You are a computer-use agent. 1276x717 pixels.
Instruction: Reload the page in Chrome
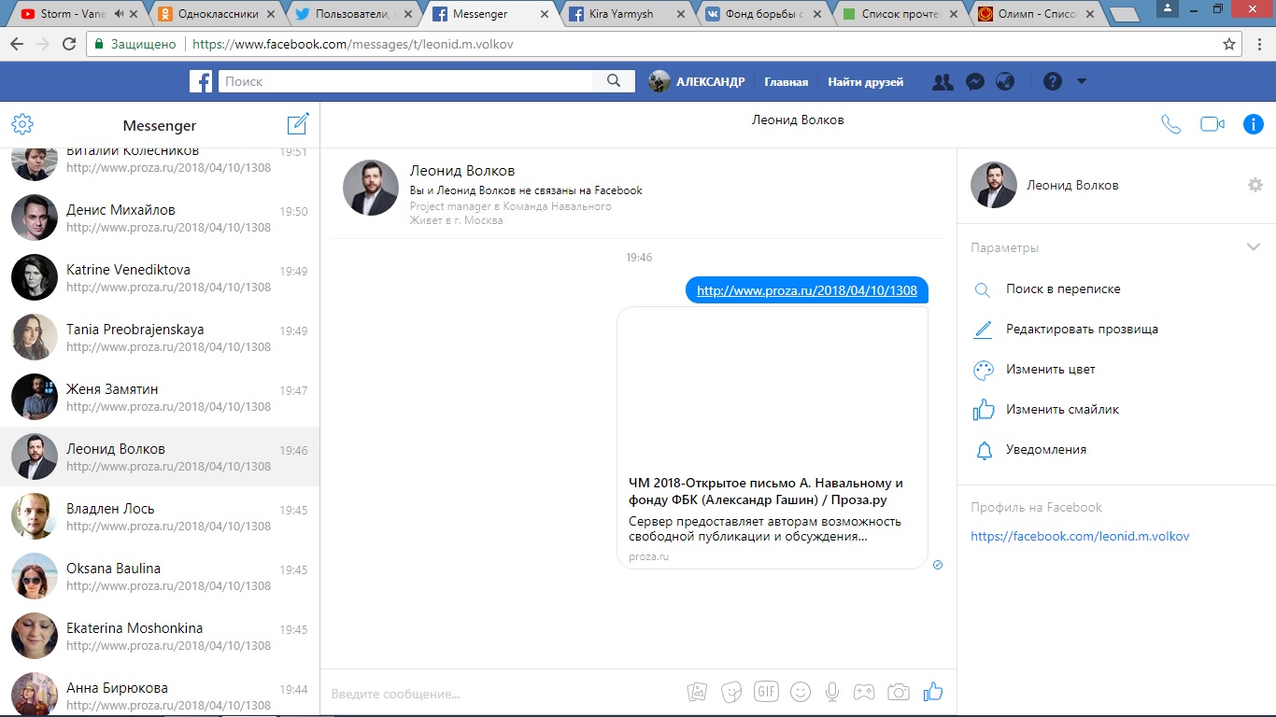coord(69,44)
